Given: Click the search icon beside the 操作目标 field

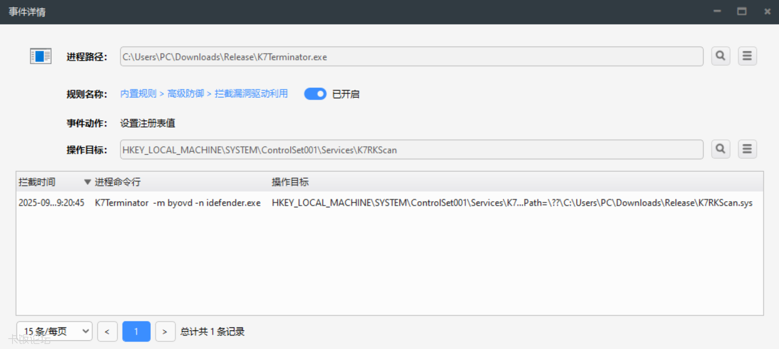Looking at the screenshot, I should 720,149.
